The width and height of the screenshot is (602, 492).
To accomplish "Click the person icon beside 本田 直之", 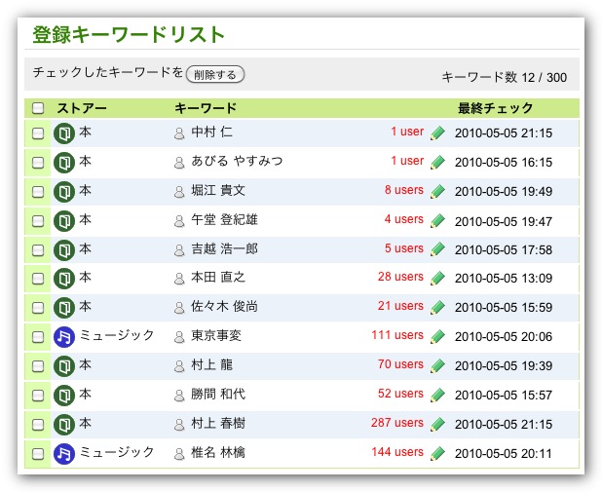I will pyautogui.click(x=179, y=279).
